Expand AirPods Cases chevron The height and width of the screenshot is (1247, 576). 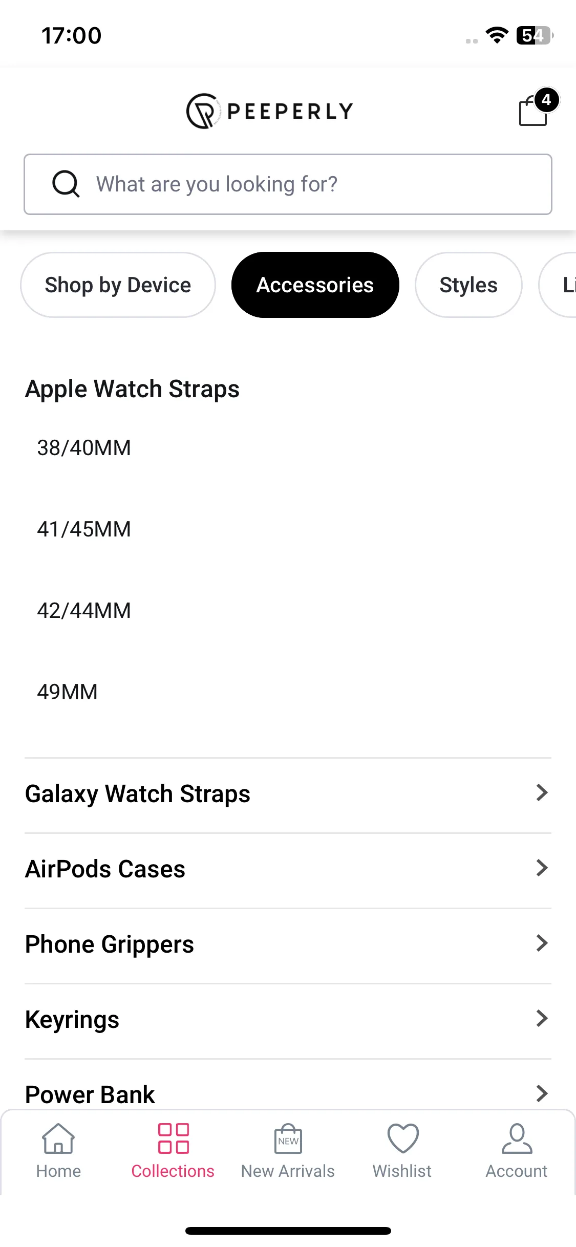click(x=542, y=868)
